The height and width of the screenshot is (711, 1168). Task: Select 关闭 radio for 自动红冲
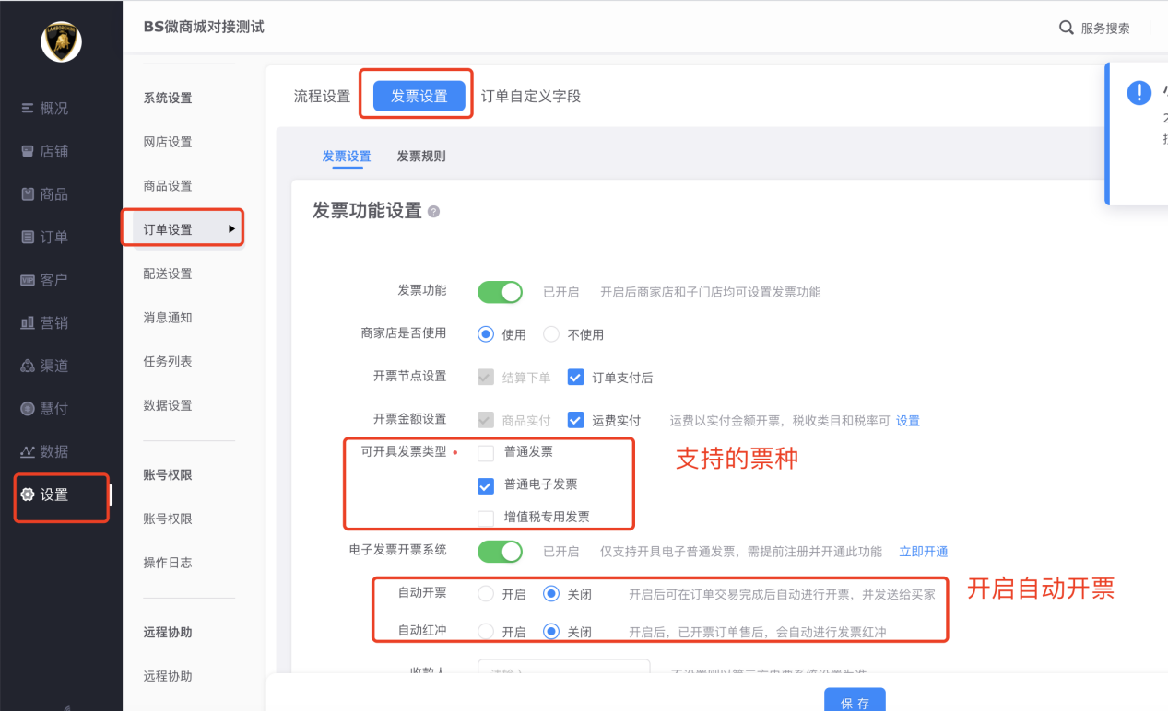[x=551, y=631]
